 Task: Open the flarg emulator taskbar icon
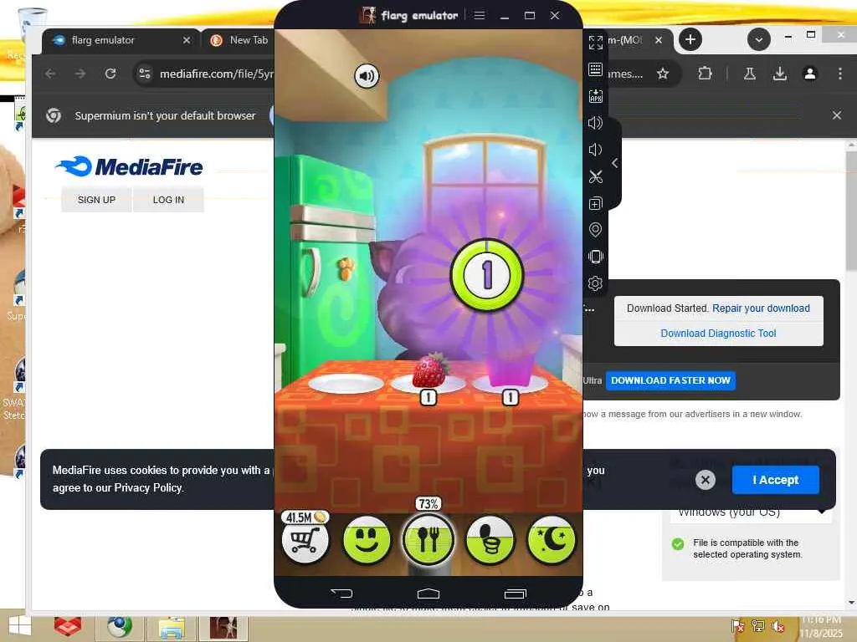(223, 627)
